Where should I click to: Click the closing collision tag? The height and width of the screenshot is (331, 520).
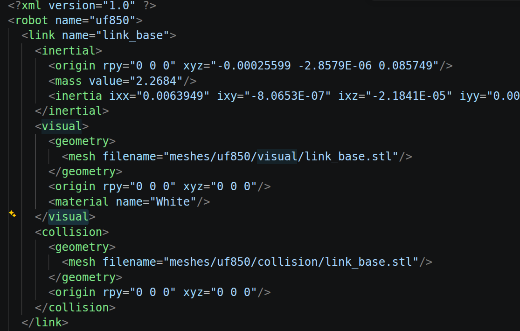(75, 307)
